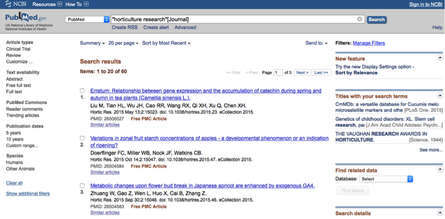Collapse the Find related data panel
Screen dimensions: 445x219
tap(440, 169)
